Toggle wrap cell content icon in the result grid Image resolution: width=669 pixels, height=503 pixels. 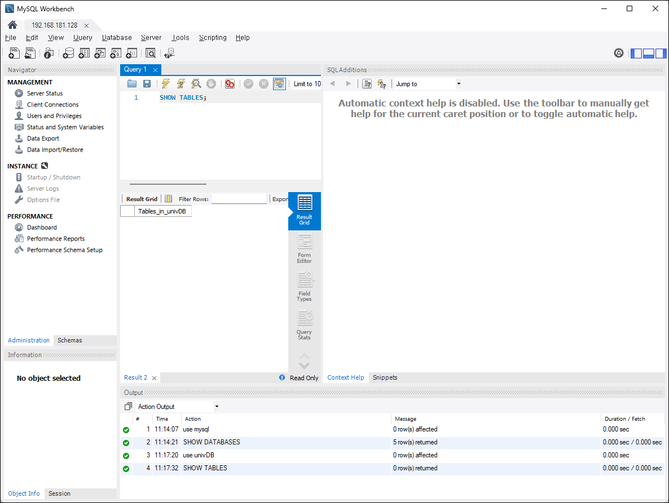pos(169,199)
